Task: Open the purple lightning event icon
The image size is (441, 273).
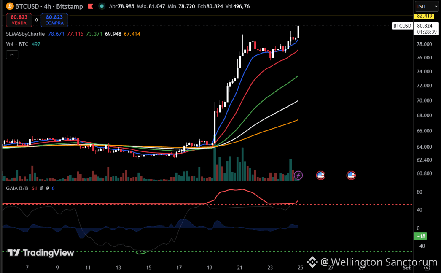Action: (298, 176)
